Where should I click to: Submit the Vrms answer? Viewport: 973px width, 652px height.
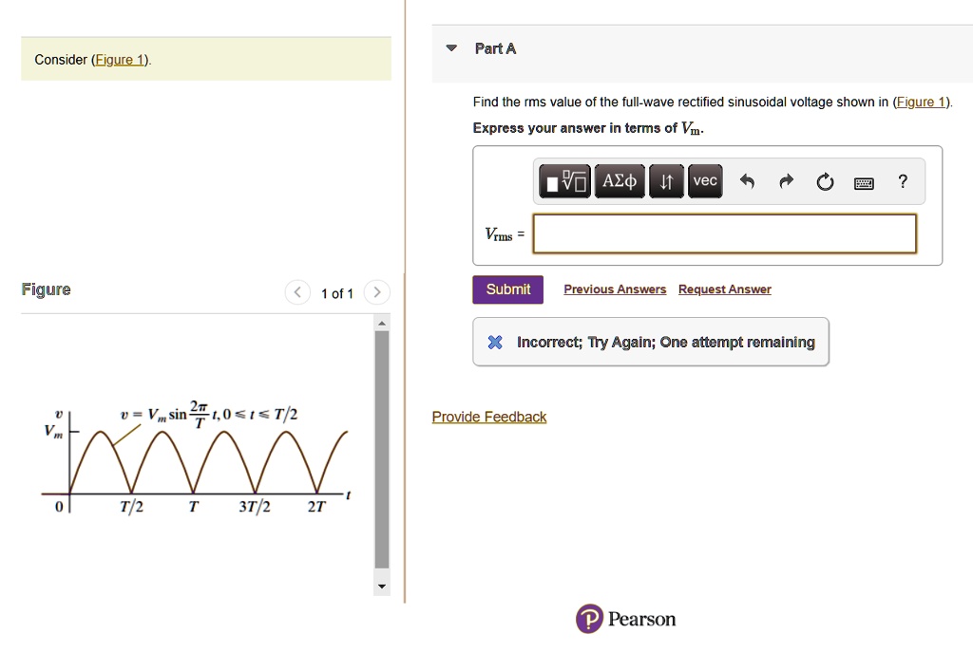click(x=507, y=289)
